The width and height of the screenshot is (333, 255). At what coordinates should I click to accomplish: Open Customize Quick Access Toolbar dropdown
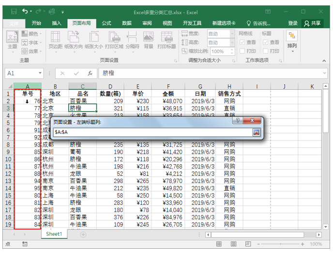[62, 12]
